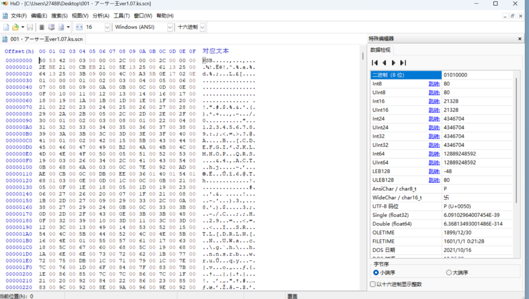Click the 跳转 link beside UInt64
529x299 pixels.
pyautogui.click(x=434, y=163)
